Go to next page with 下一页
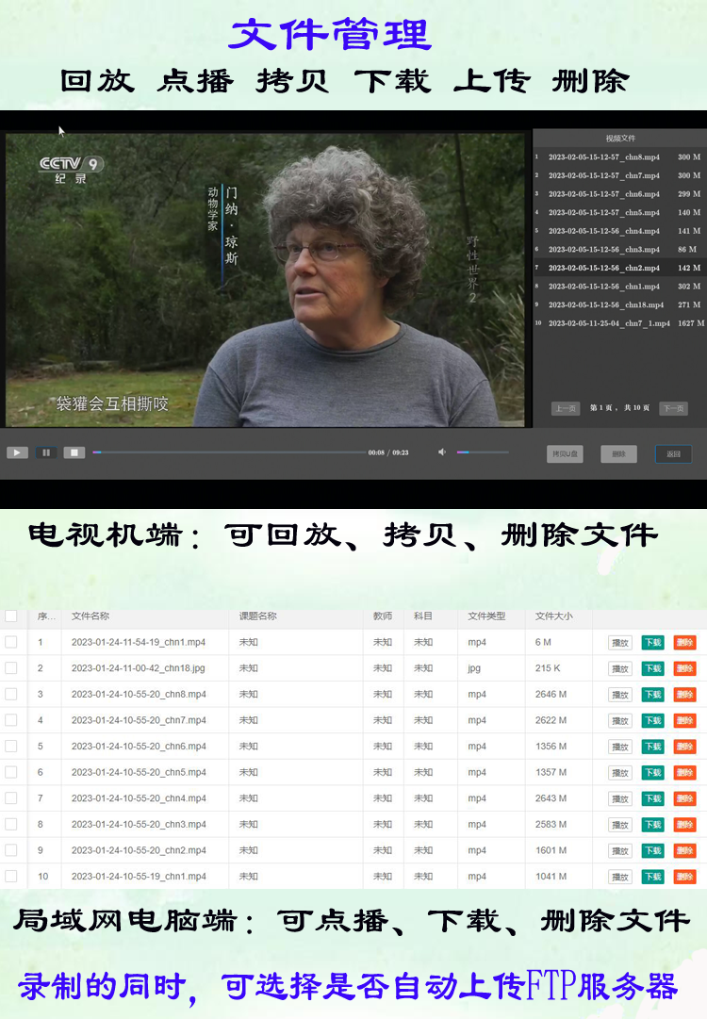The height and width of the screenshot is (1019, 707). 673,409
